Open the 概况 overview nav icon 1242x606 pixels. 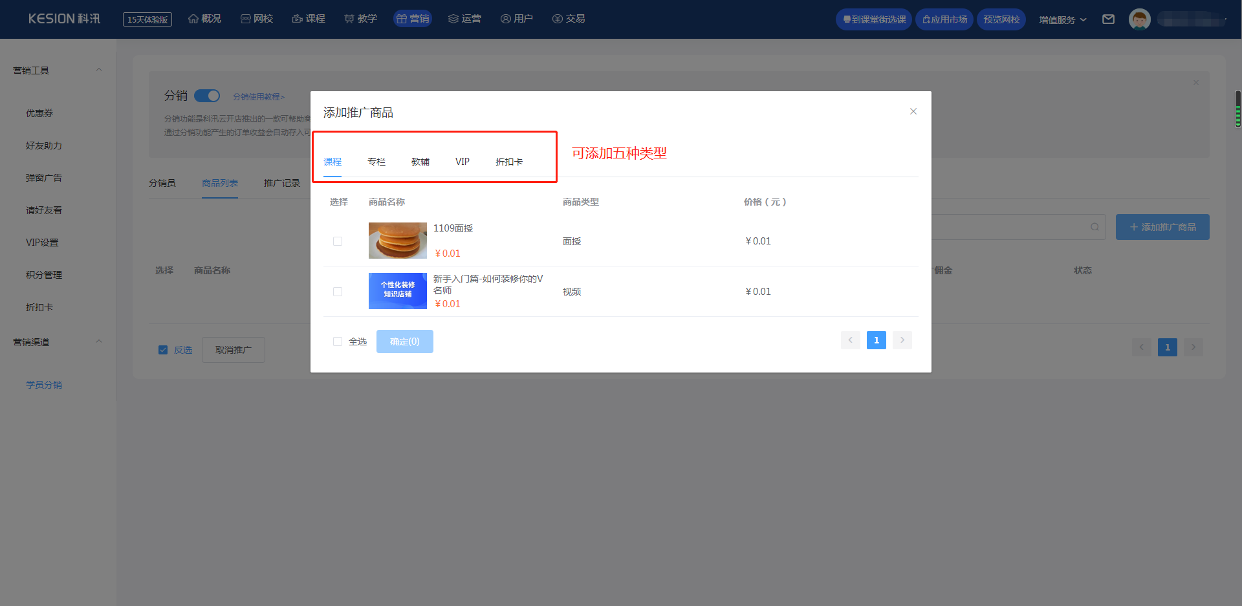click(x=193, y=19)
